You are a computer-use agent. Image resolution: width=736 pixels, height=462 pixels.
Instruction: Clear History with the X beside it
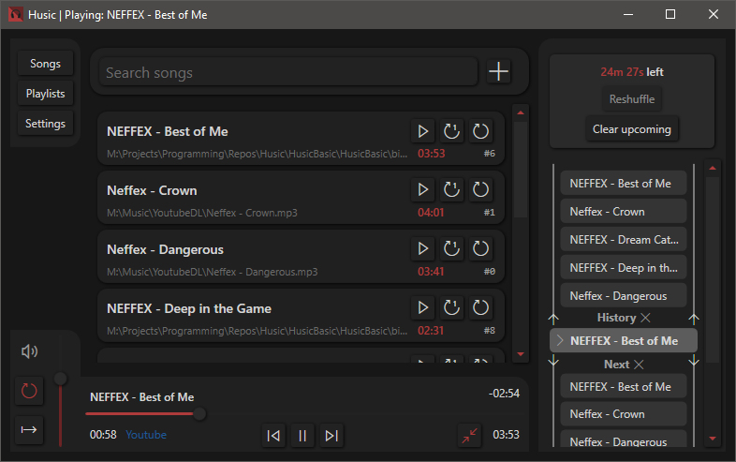coord(645,318)
